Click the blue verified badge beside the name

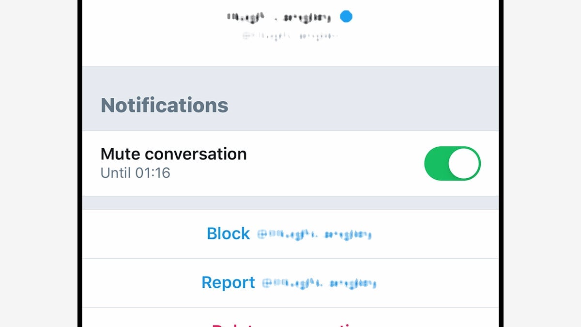pyautogui.click(x=346, y=17)
